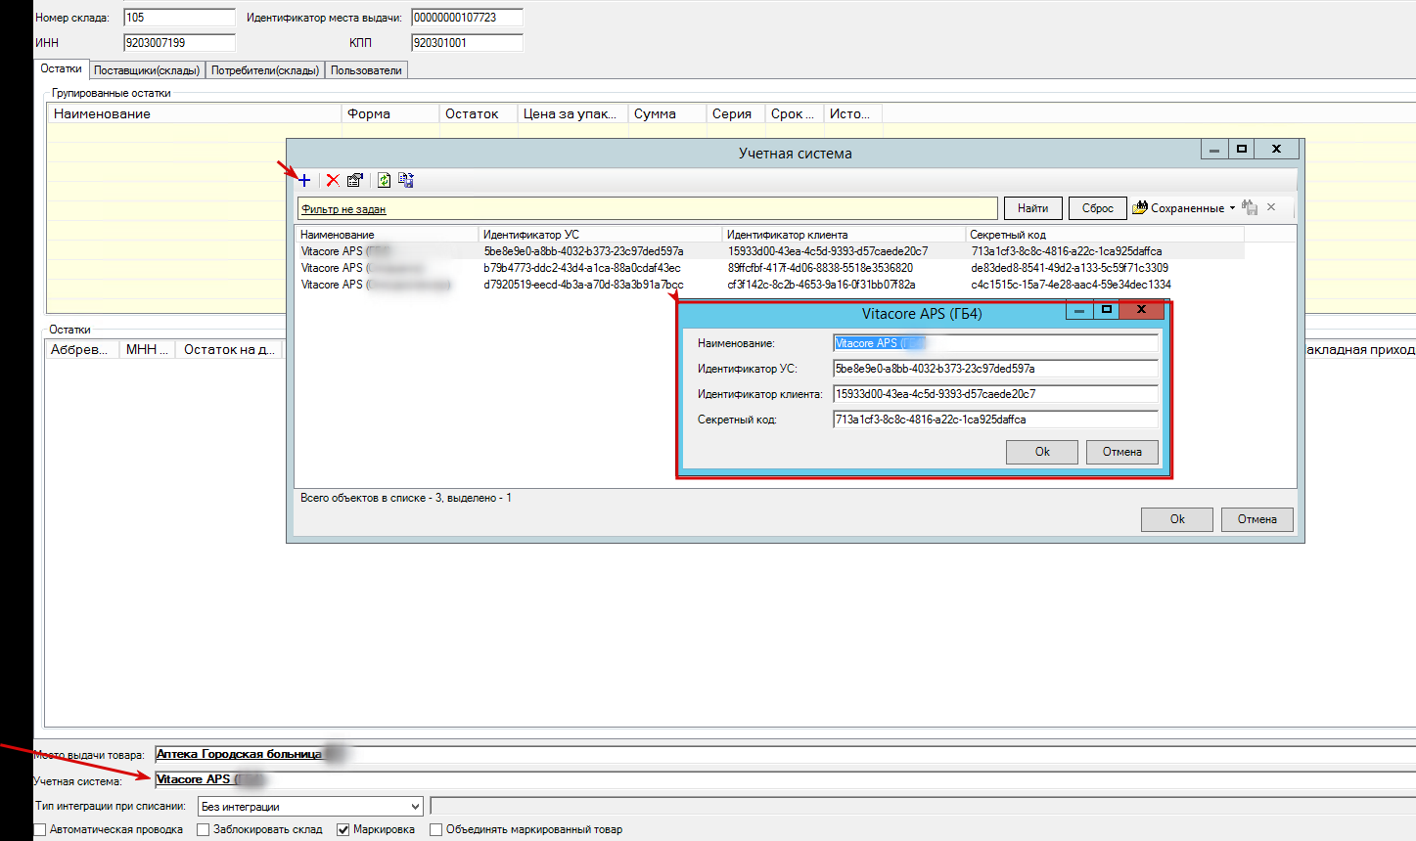1416x841 pixels.
Task: Click the Секретный код field in the dialog
Action: 995,420
